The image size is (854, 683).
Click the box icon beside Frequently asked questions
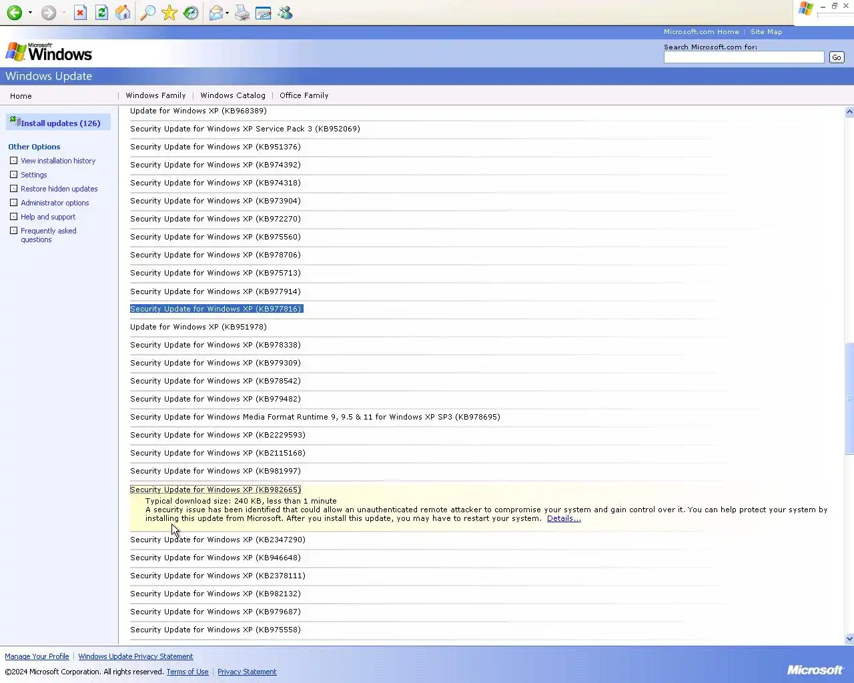pos(13,231)
